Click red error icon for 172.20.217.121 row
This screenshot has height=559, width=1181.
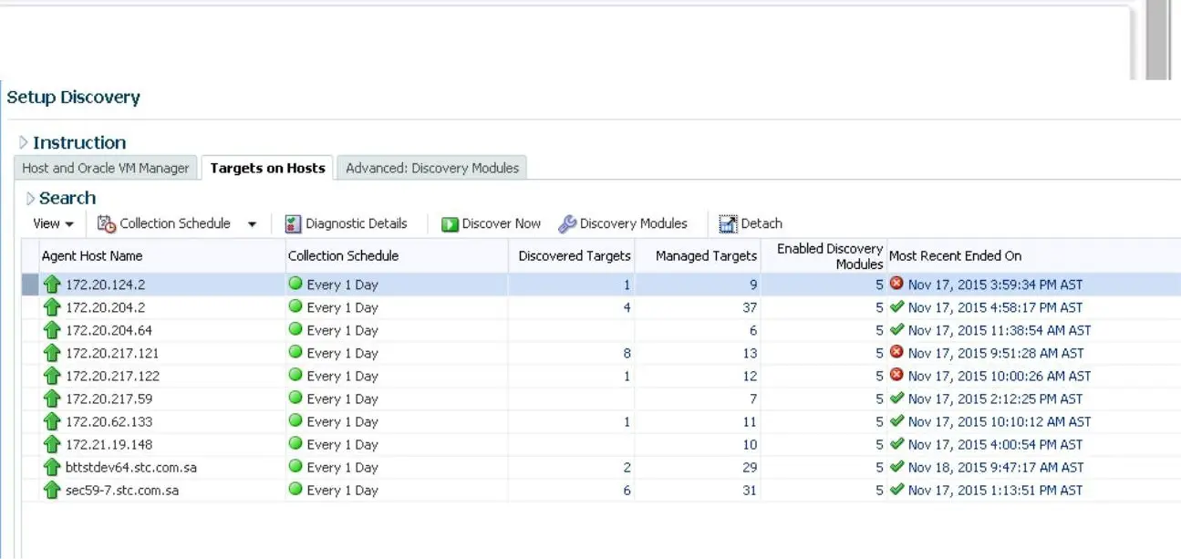(x=896, y=352)
